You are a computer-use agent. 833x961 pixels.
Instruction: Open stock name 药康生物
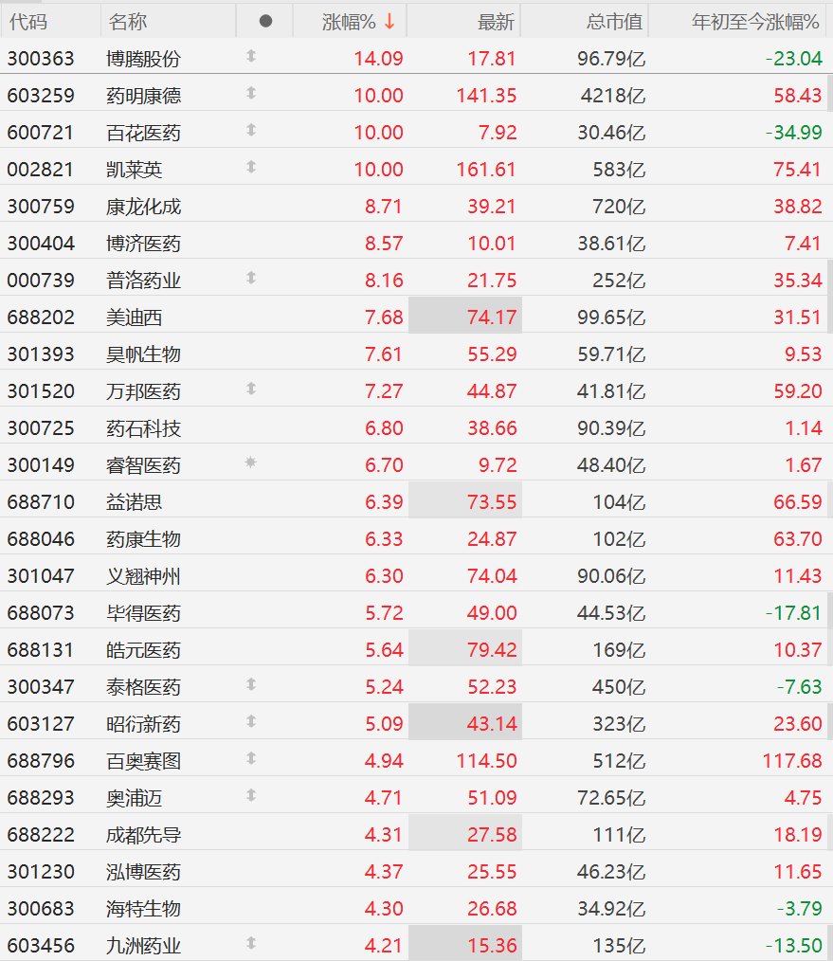coord(143,538)
